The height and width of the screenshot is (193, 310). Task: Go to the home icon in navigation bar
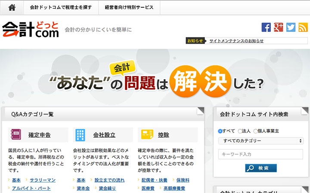[x=12, y=7]
